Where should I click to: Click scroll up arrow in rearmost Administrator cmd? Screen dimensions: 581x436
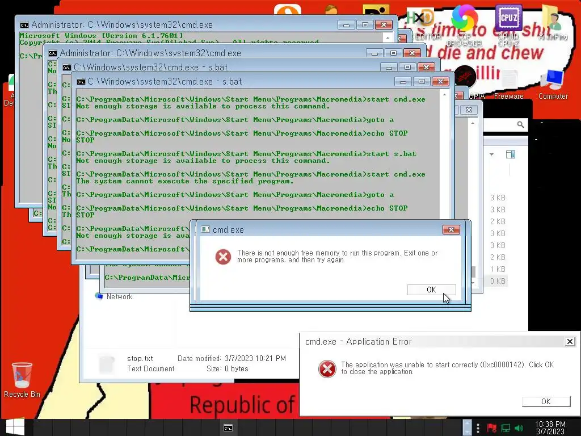388,38
